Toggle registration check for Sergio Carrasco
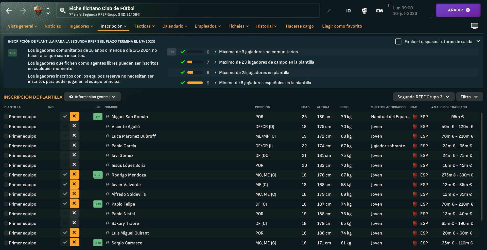 (65, 242)
